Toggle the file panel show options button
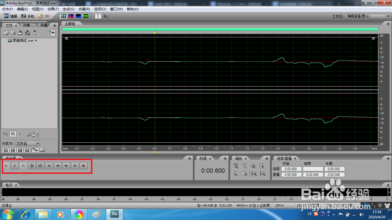Screen dimensions: 392x220 point(52,33)
